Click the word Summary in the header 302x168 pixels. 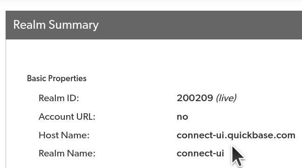74,25
